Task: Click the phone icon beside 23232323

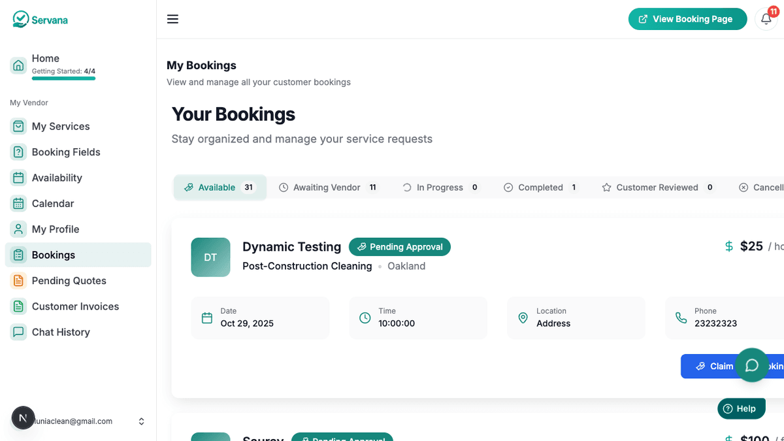Action: pos(681,318)
